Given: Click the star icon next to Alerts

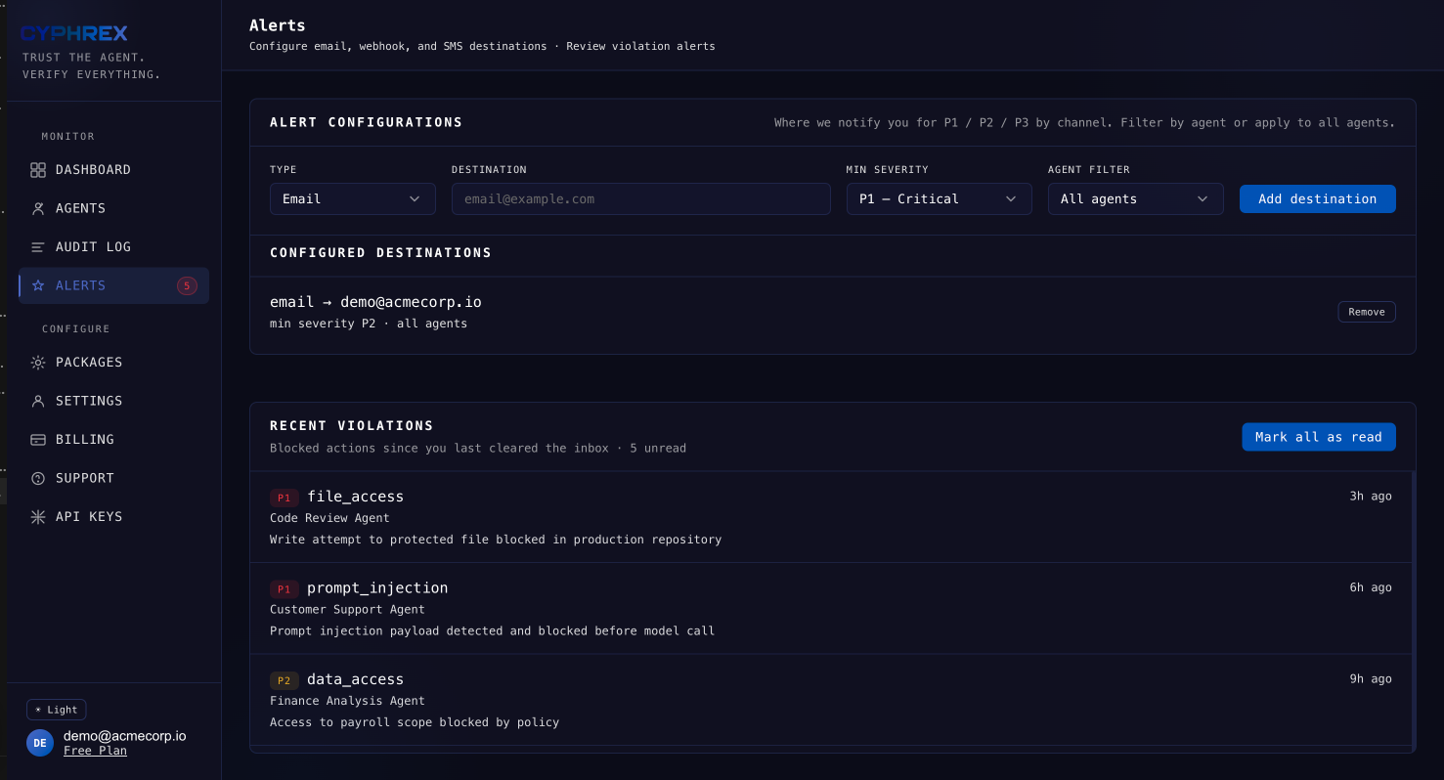Looking at the screenshot, I should point(38,284).
